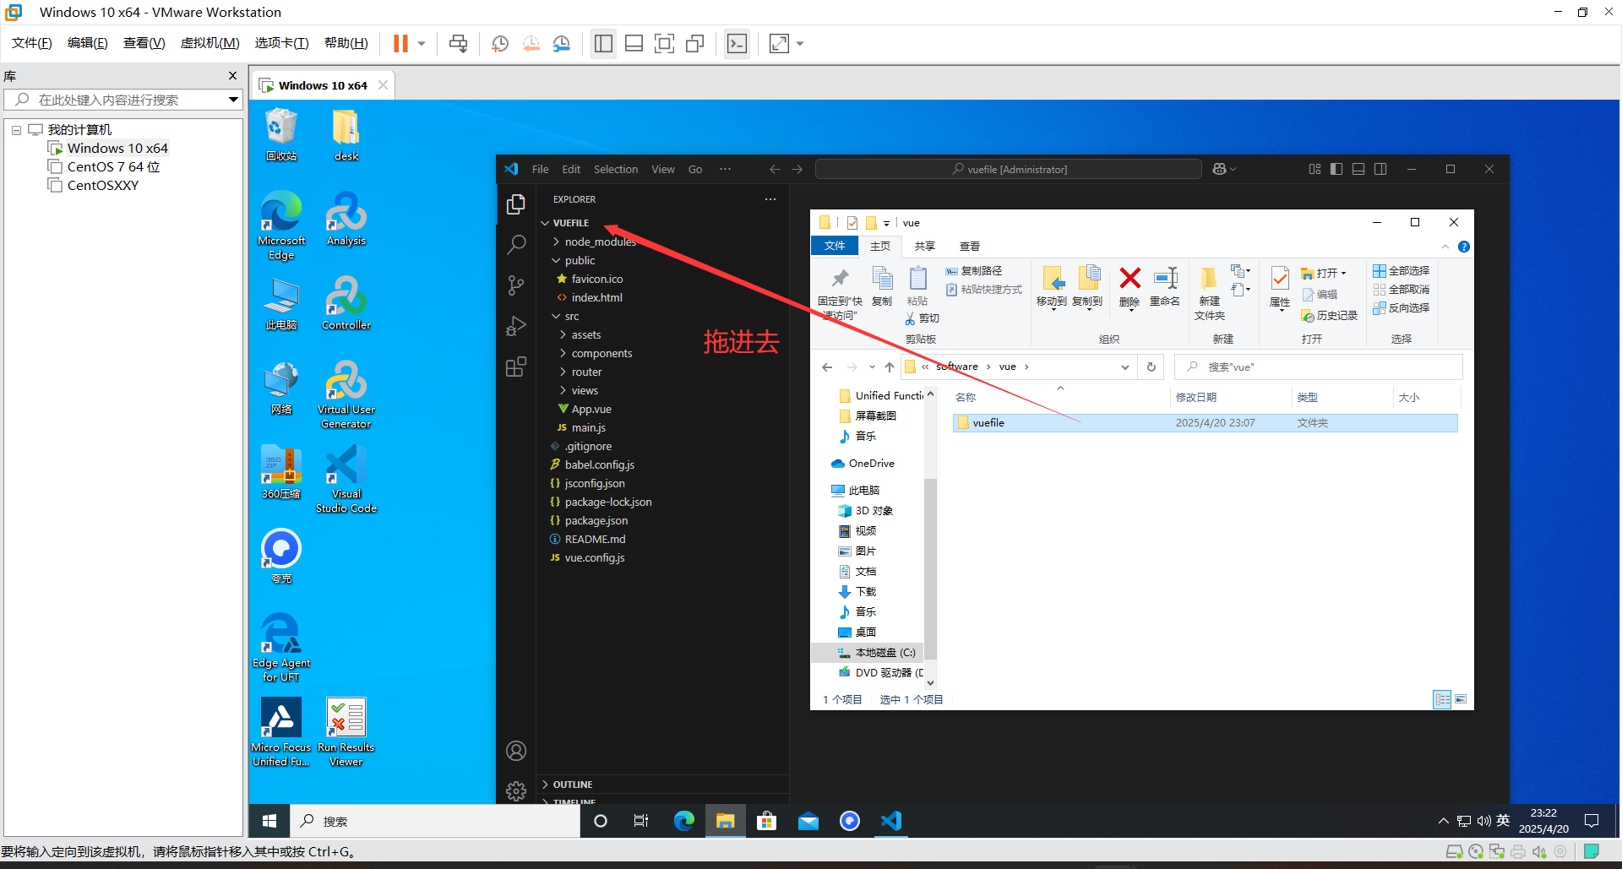Image resolution: width=1622 pixels, height=869 pixels.
Task: Click History (历史记录) in ribbon
Action: pos(1330,316)
